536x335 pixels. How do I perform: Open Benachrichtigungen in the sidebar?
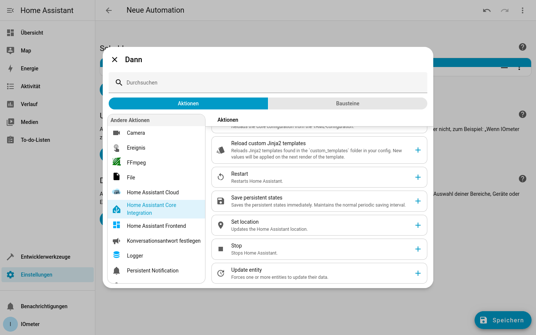48,306
